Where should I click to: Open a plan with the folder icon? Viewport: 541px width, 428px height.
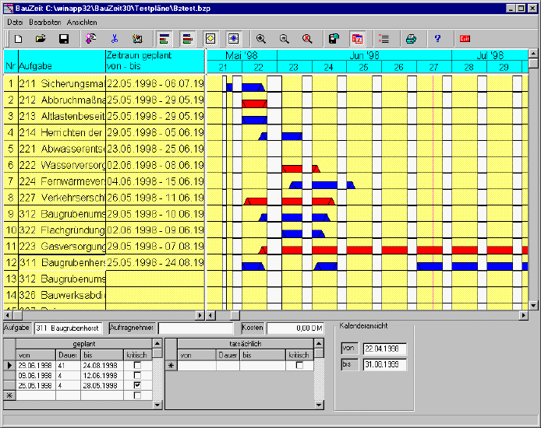tap(41, 38)
